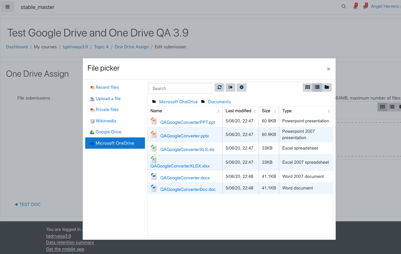
Task: Select the Google Drive repository
Action: 115,132
